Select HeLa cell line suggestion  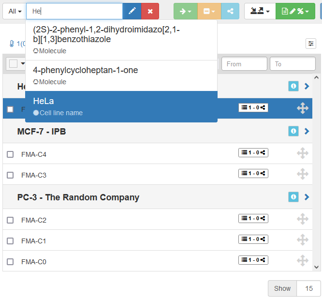coord(121,106)
